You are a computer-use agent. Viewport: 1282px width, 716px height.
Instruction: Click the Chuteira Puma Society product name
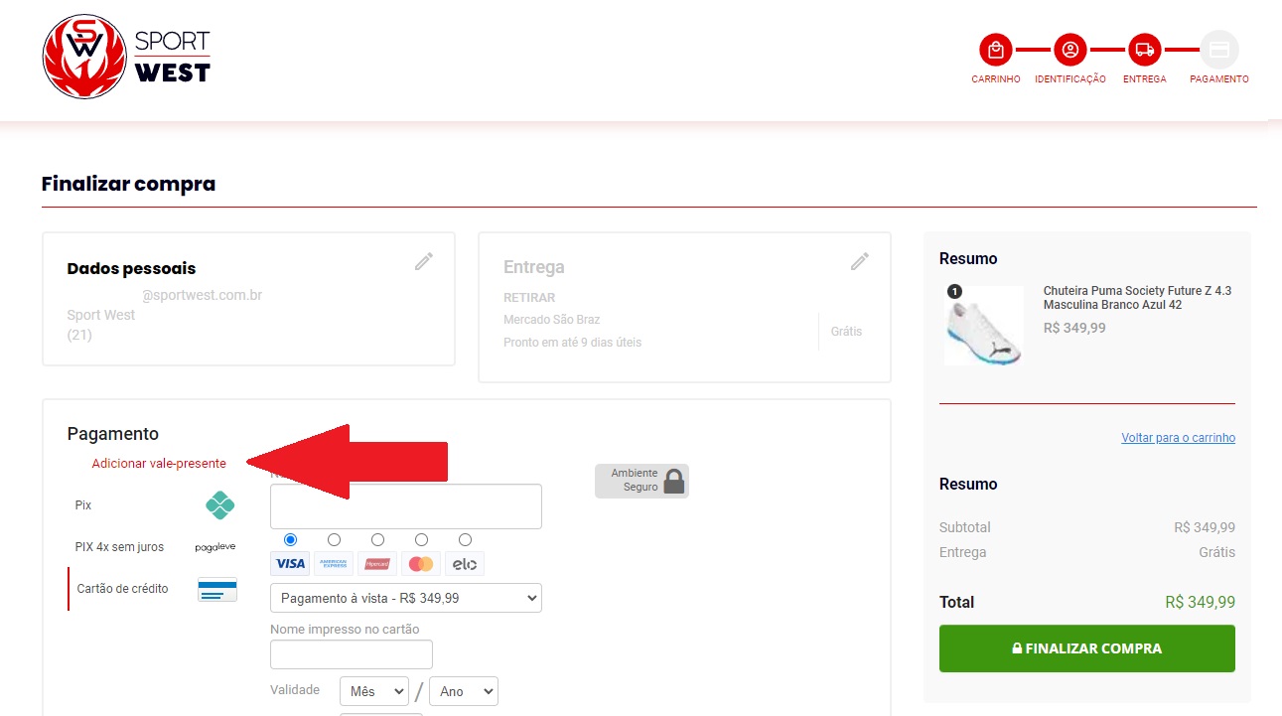point(1137,298)
